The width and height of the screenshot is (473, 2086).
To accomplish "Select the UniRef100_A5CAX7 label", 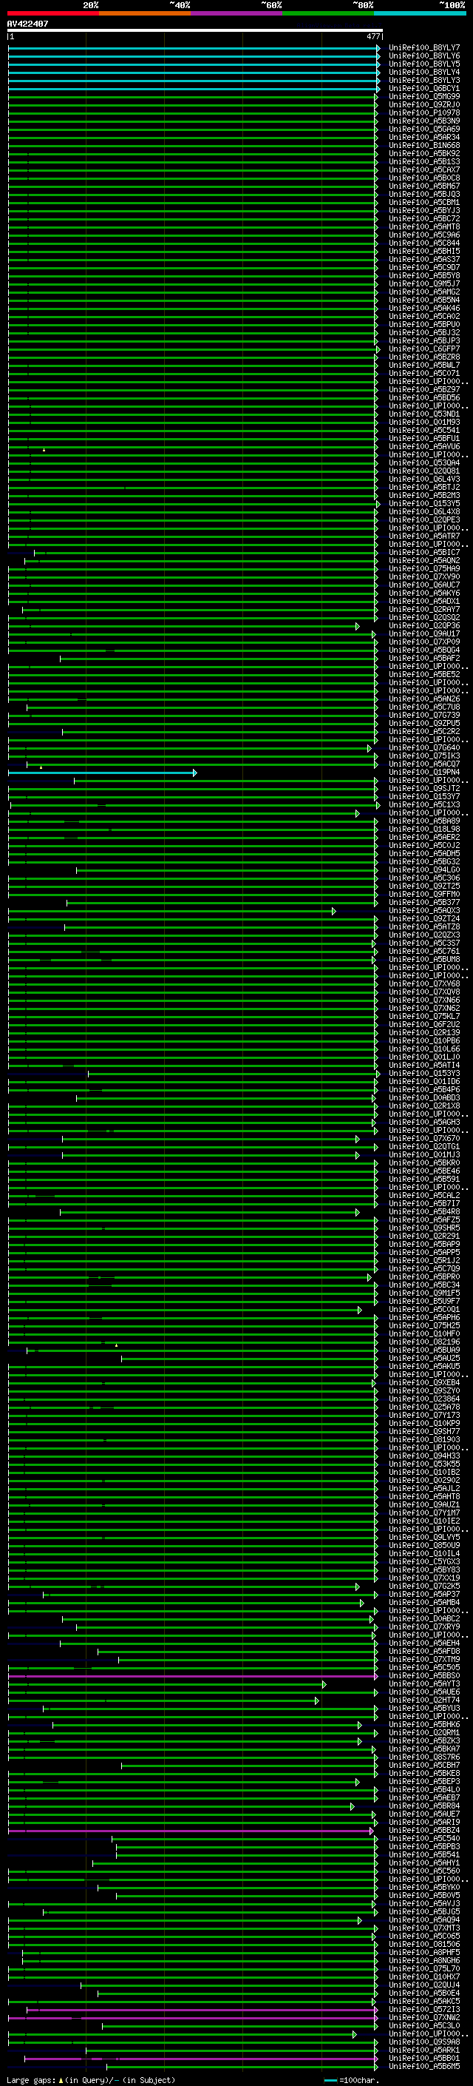I will (x=423, y=169).
